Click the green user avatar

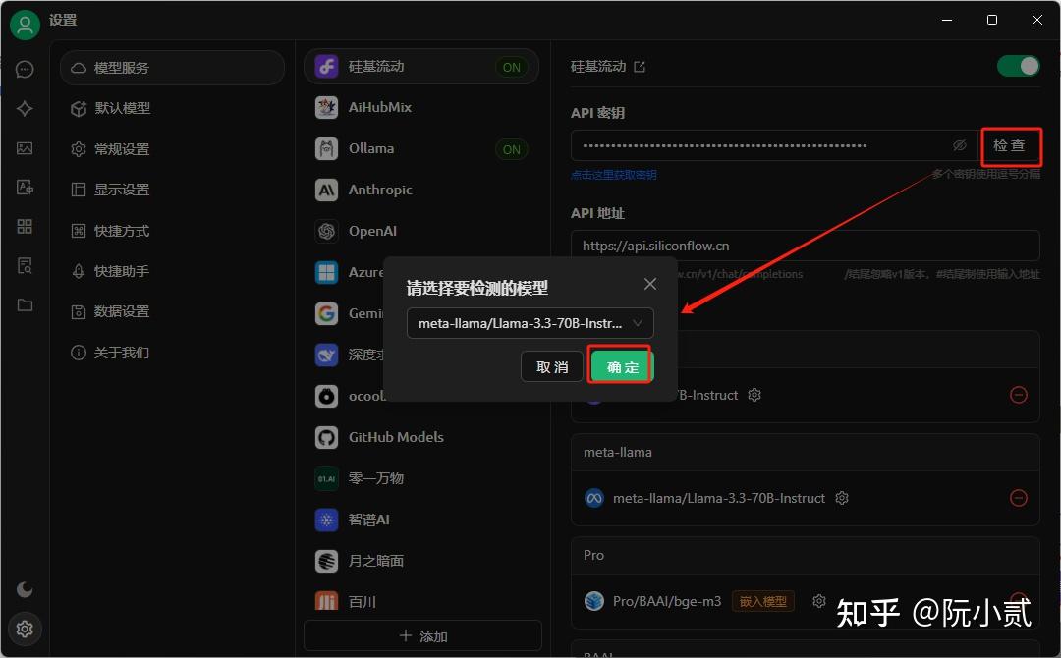point(25,25)
